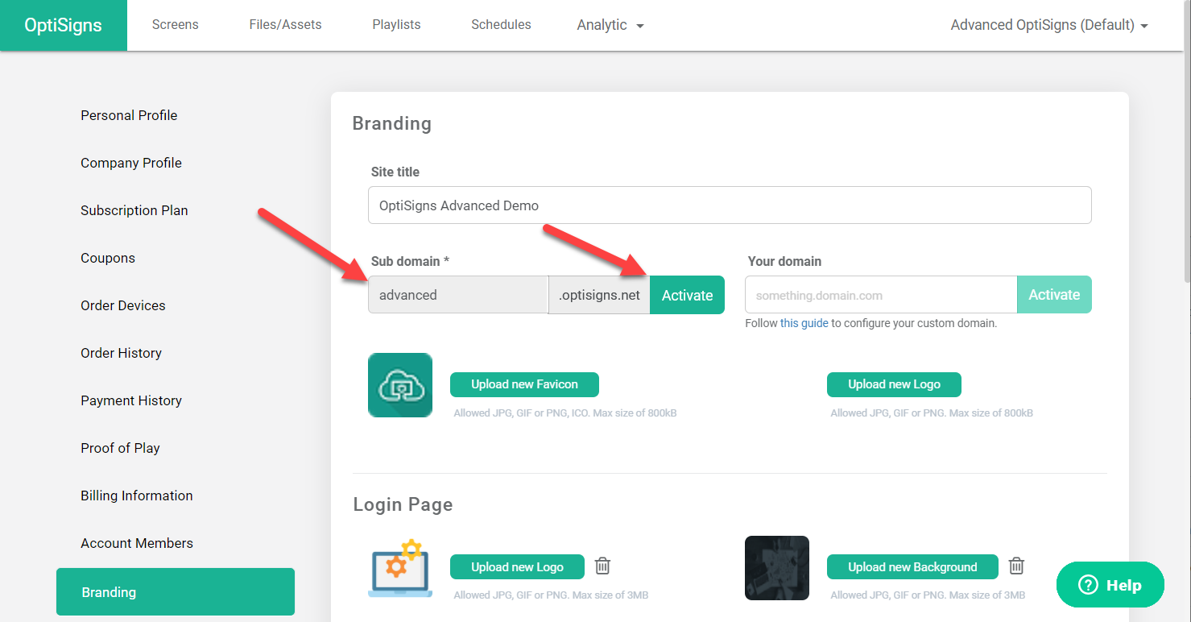Click Upload new Favicon button
The height and width of the screenshot is (622, 1191).
[x=524, y=384]
